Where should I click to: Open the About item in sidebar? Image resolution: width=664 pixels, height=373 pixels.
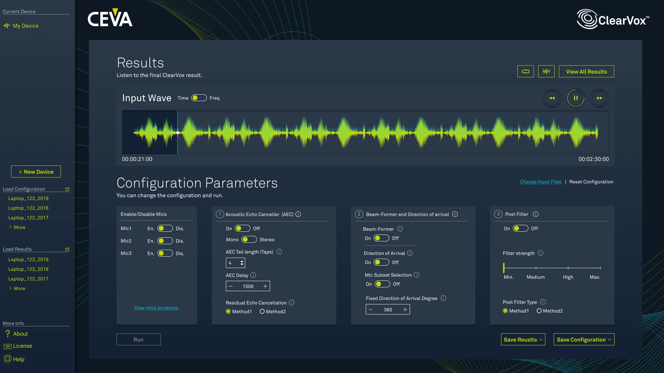click(x=20, y=334)
